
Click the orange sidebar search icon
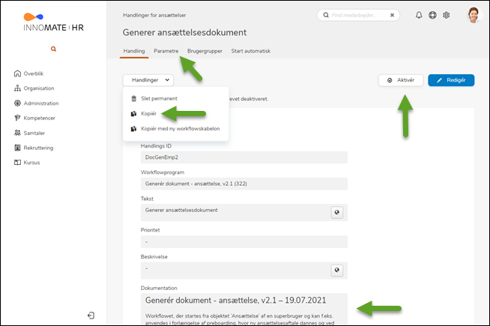coord(53,49)
